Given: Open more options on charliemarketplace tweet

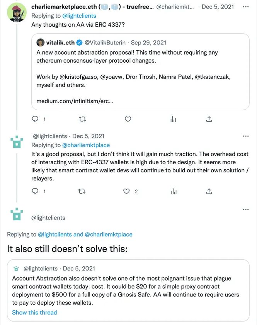Looking at the screenshot, I should tap(246, 7).
